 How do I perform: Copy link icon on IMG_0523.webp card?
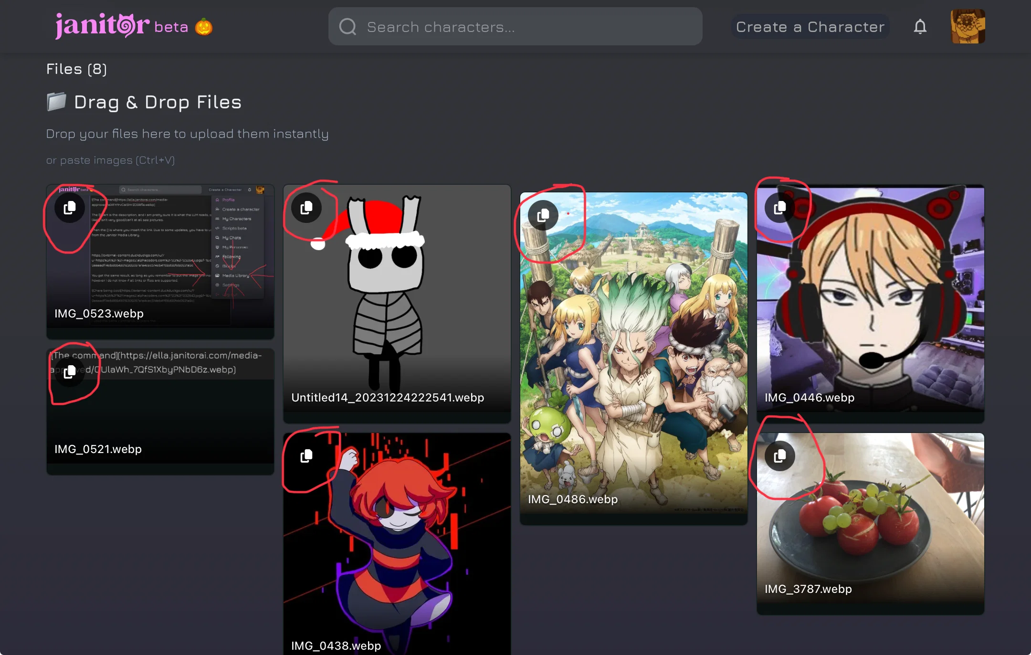pos(70,208)
